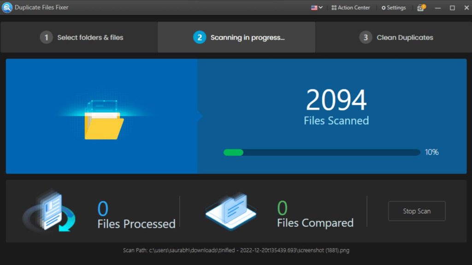Open the Action Center
The image size is (472, 265).
point(351,7)
